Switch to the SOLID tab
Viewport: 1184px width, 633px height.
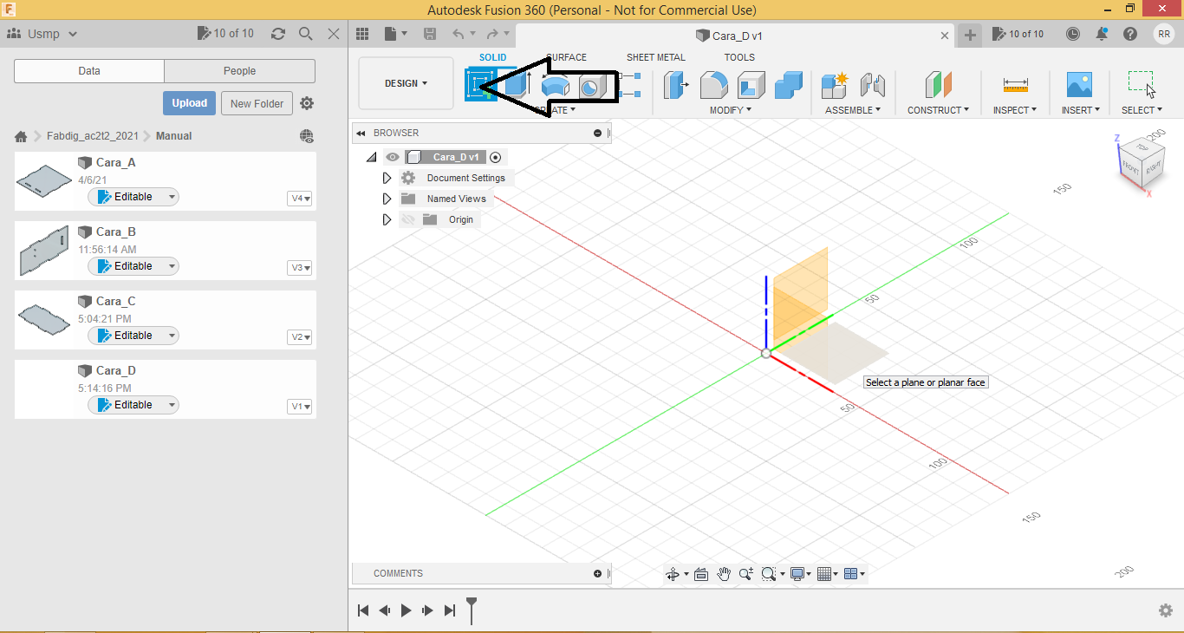click(493, 57)
